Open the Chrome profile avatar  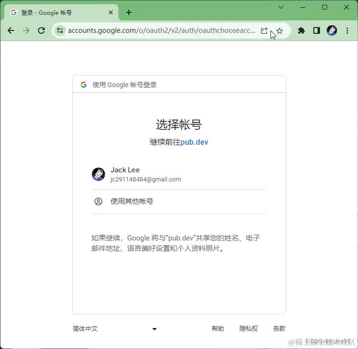(x=332, y=30)
